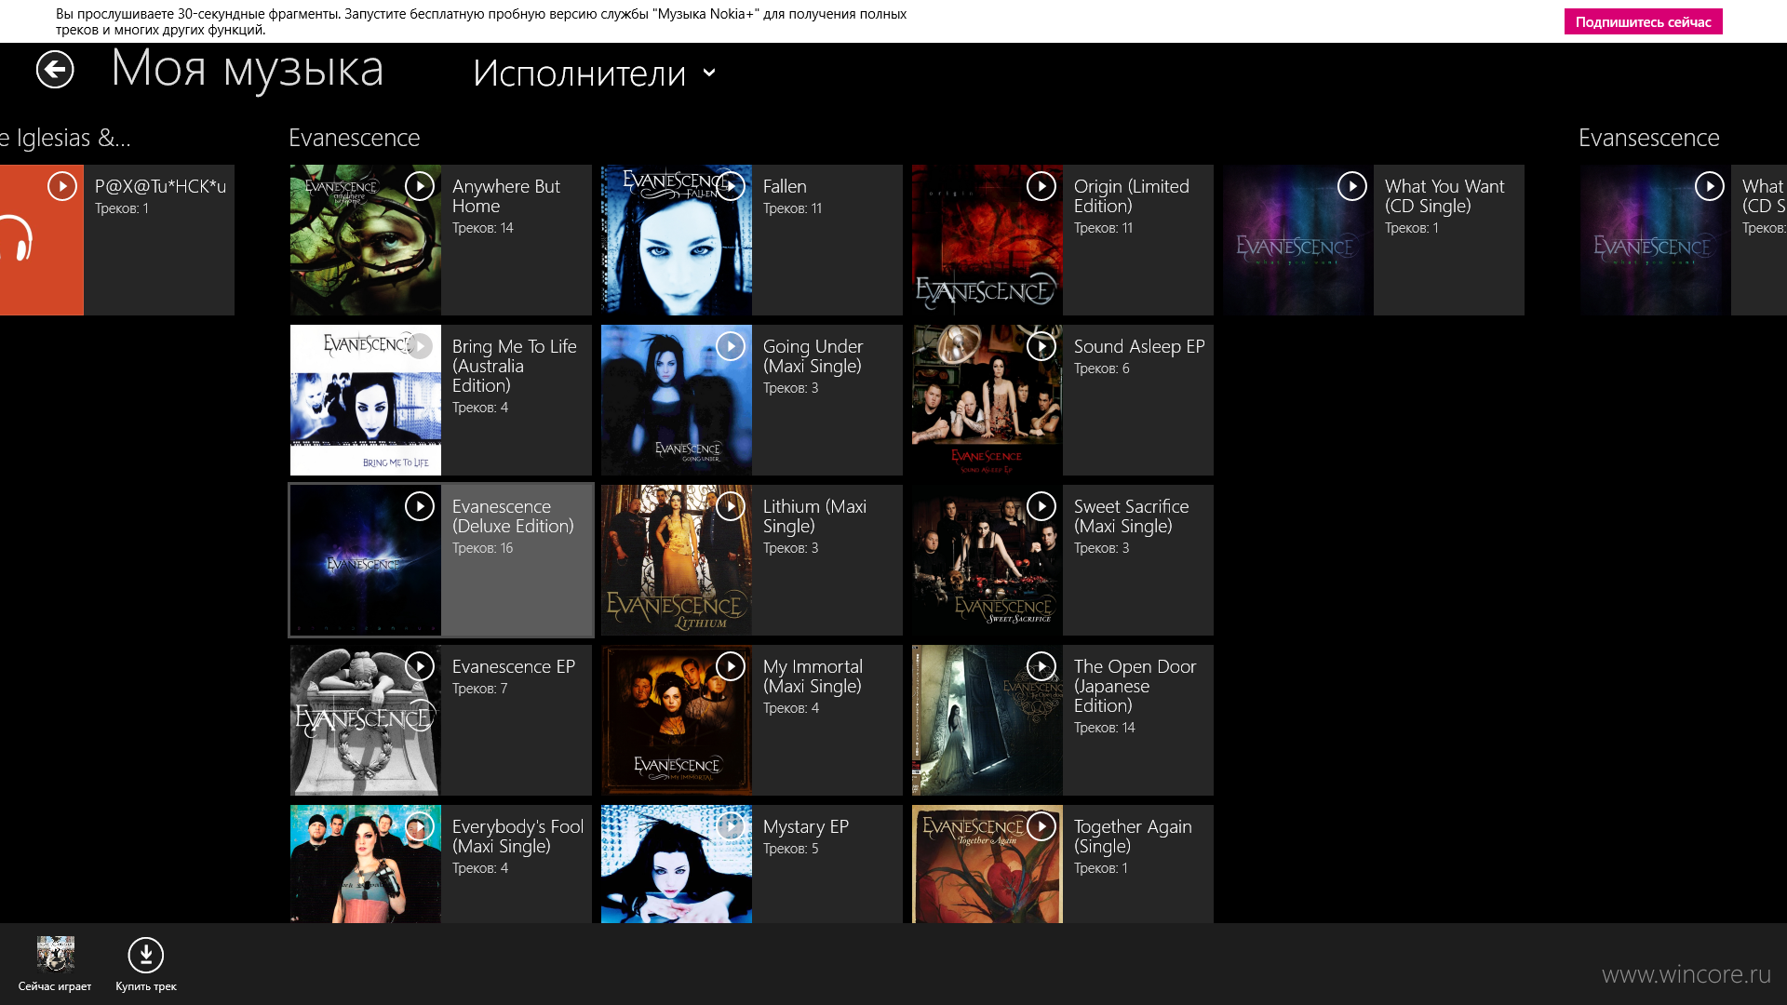Play Everybody's Fool (Maxi Single)
1787x1005 pixels.
point(420,826)
